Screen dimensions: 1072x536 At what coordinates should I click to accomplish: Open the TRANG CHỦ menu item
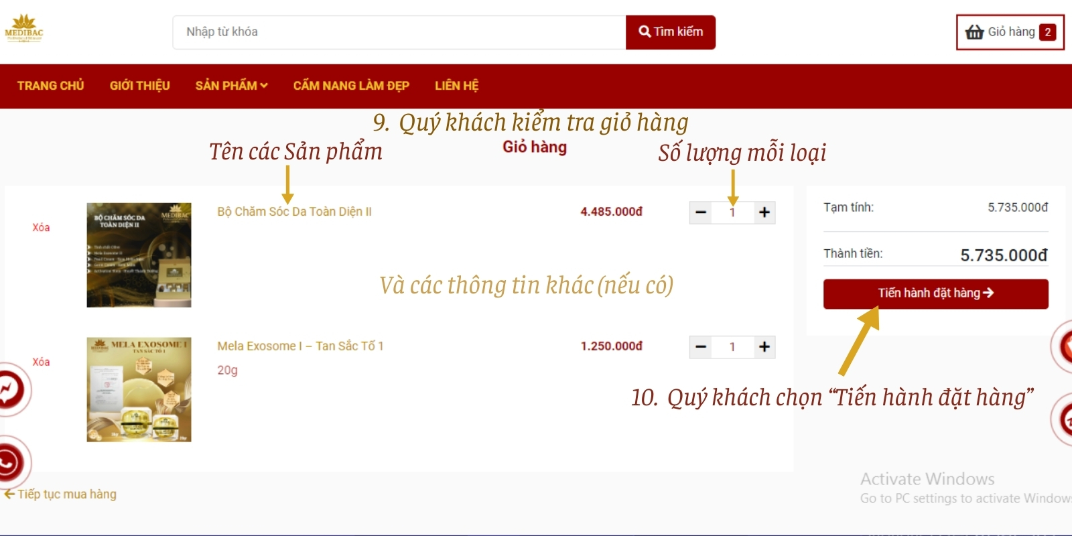pos(50,86)
